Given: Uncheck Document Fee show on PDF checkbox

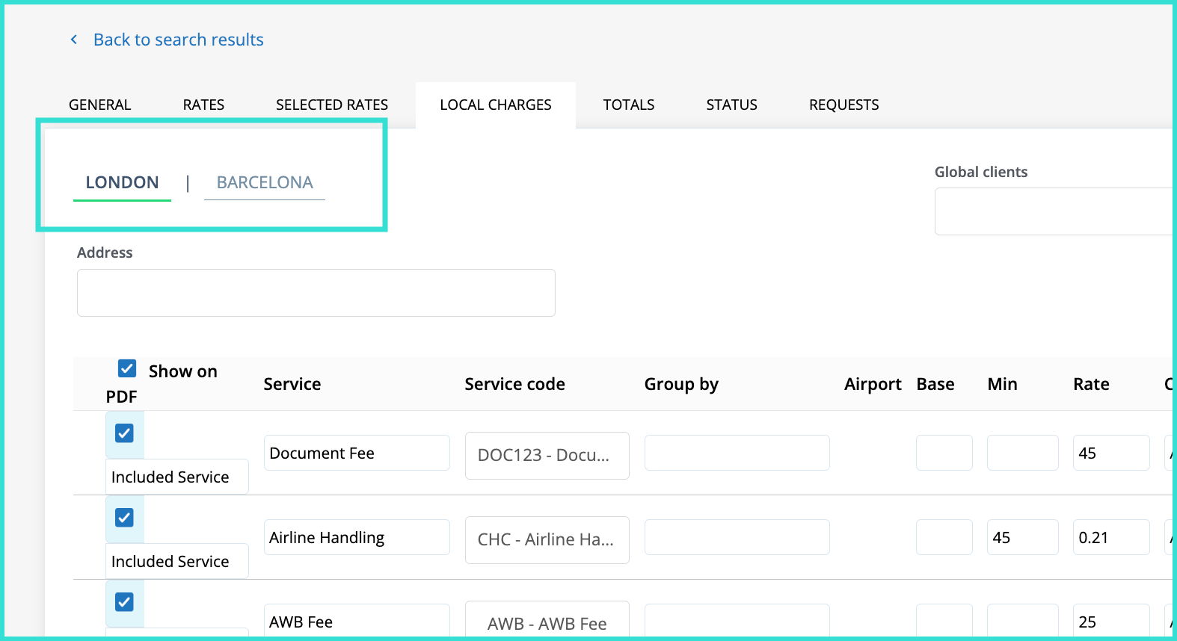Looking at the screenshot, I should (x=124, y=433).
